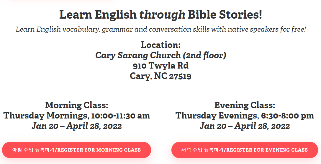Click the "Location:" label

[x=160, y=45]
